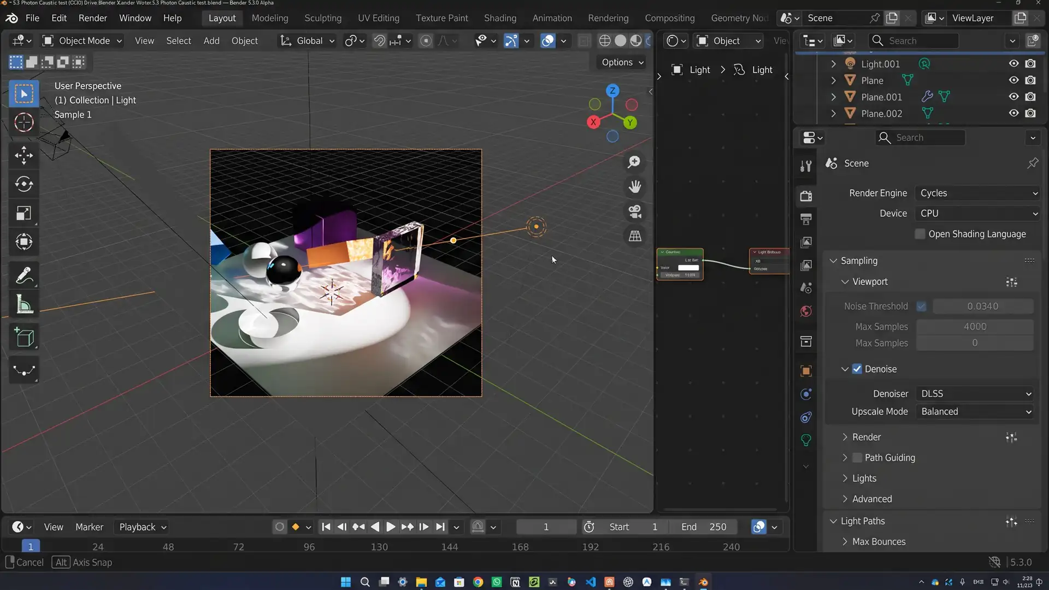Activate the Transform tool

(23, 241)
